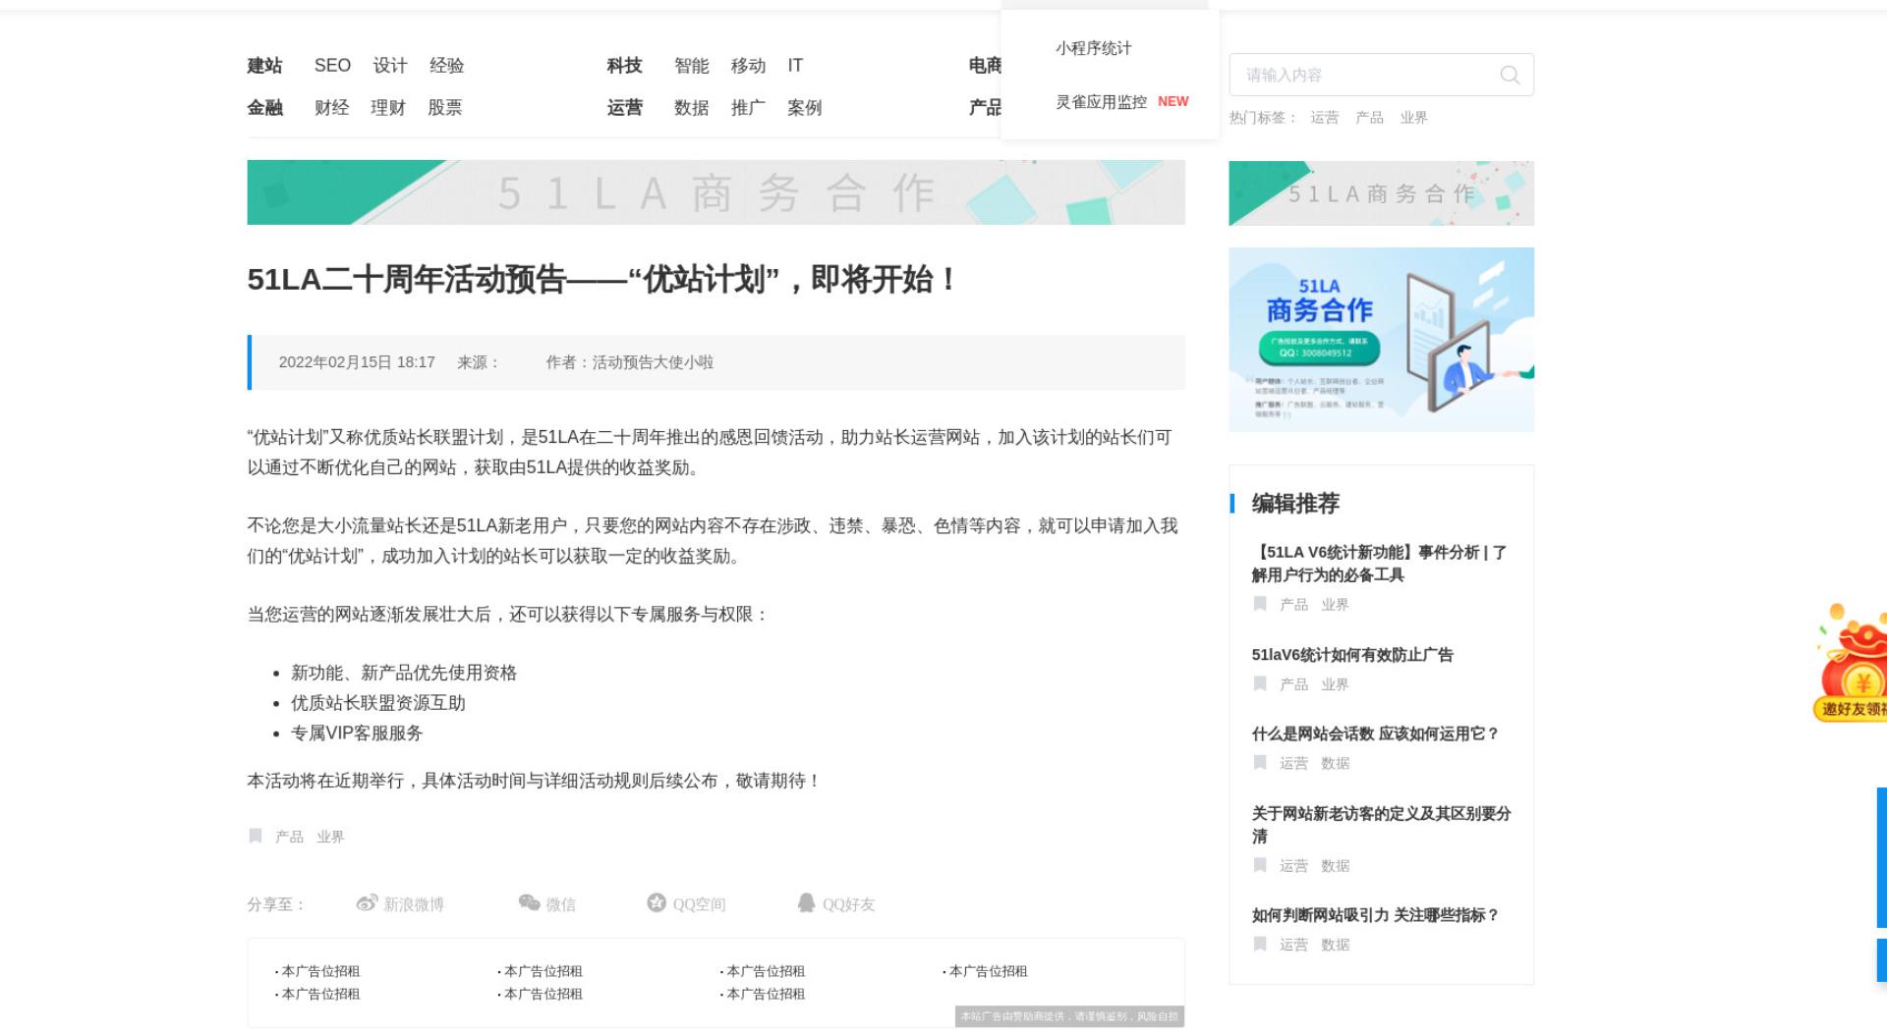Click QQ空间 share text
Screen dimensions: 1887x1031
point(699,904)
